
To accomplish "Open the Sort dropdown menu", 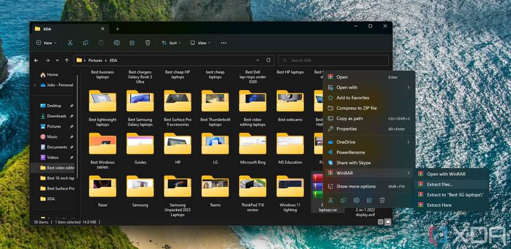I will (x=172, y=43).
